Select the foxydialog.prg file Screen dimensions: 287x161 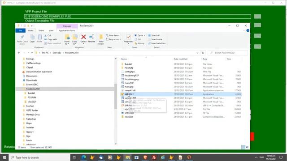pos(131,79)
